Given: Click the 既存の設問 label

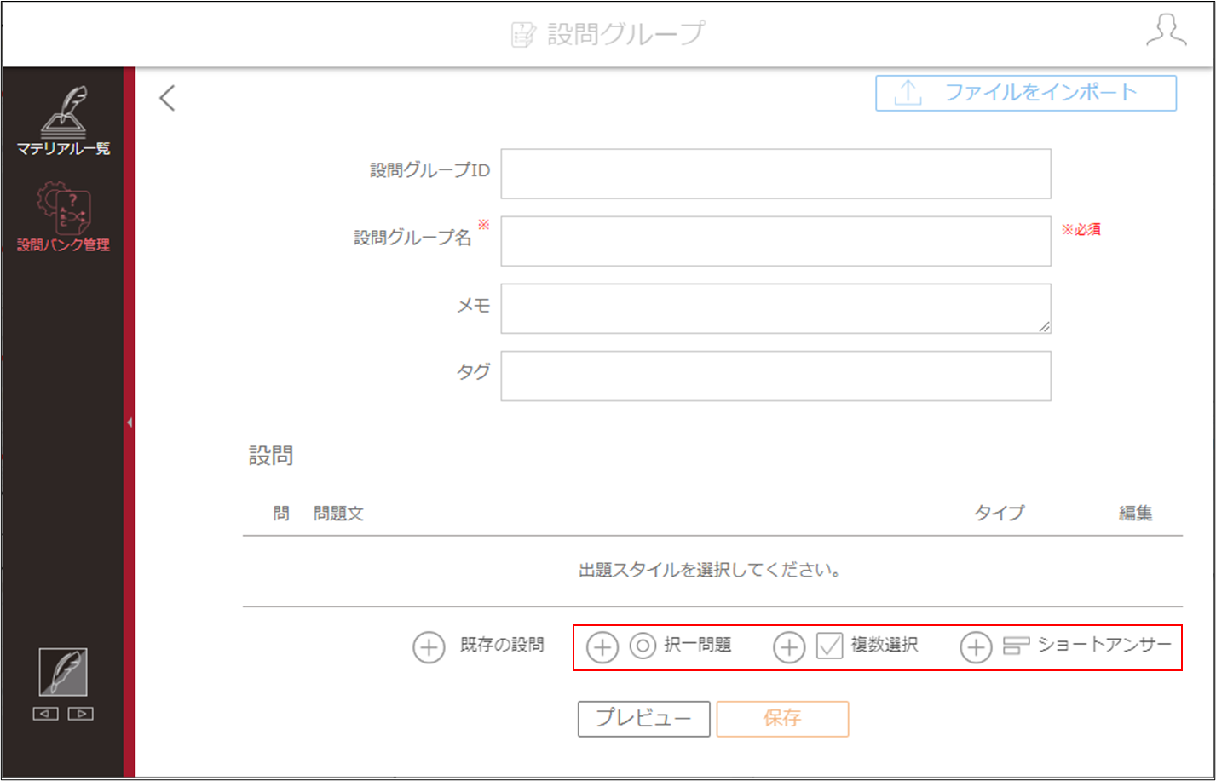Looking at the screenshot, I should coord(502,645).
